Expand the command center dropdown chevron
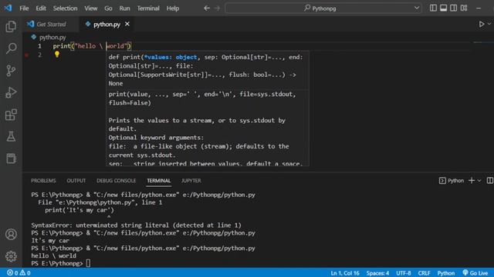The height and width of the screenshot is (277, 494). [417, 8]
